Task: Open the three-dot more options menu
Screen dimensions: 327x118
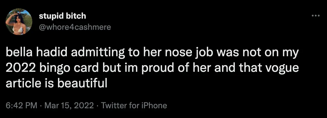Action: click(315, 16)
